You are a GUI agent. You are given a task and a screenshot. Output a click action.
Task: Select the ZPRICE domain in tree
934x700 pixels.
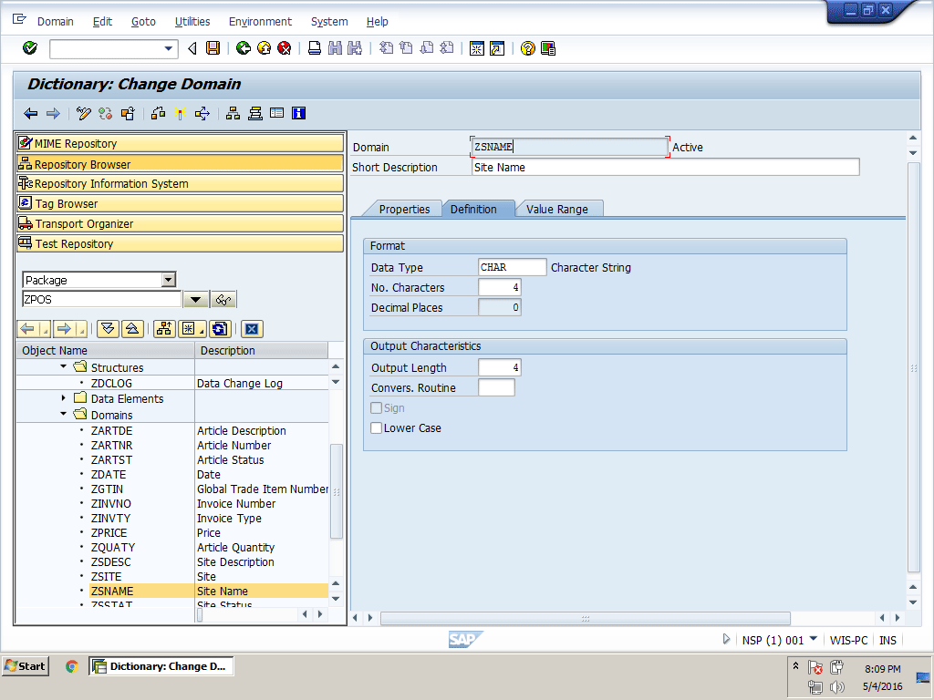[109, 533]
